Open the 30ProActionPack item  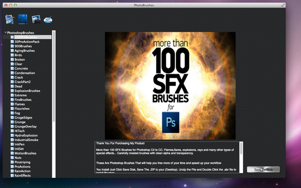[27, 42]
